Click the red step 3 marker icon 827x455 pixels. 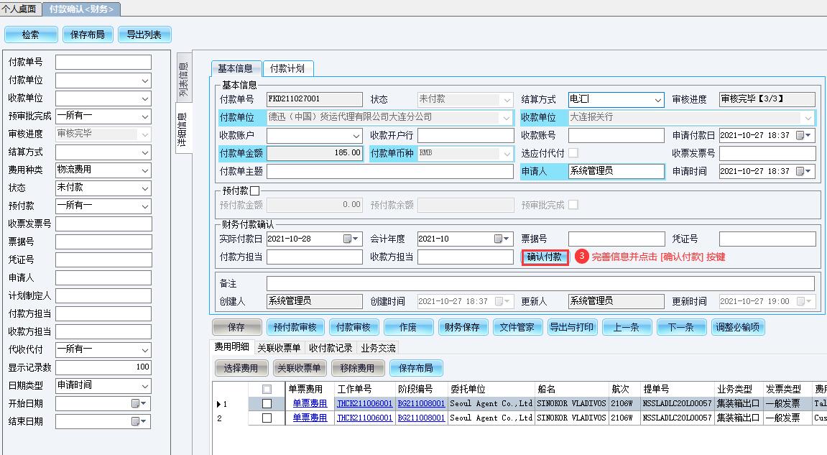point(583,256)
